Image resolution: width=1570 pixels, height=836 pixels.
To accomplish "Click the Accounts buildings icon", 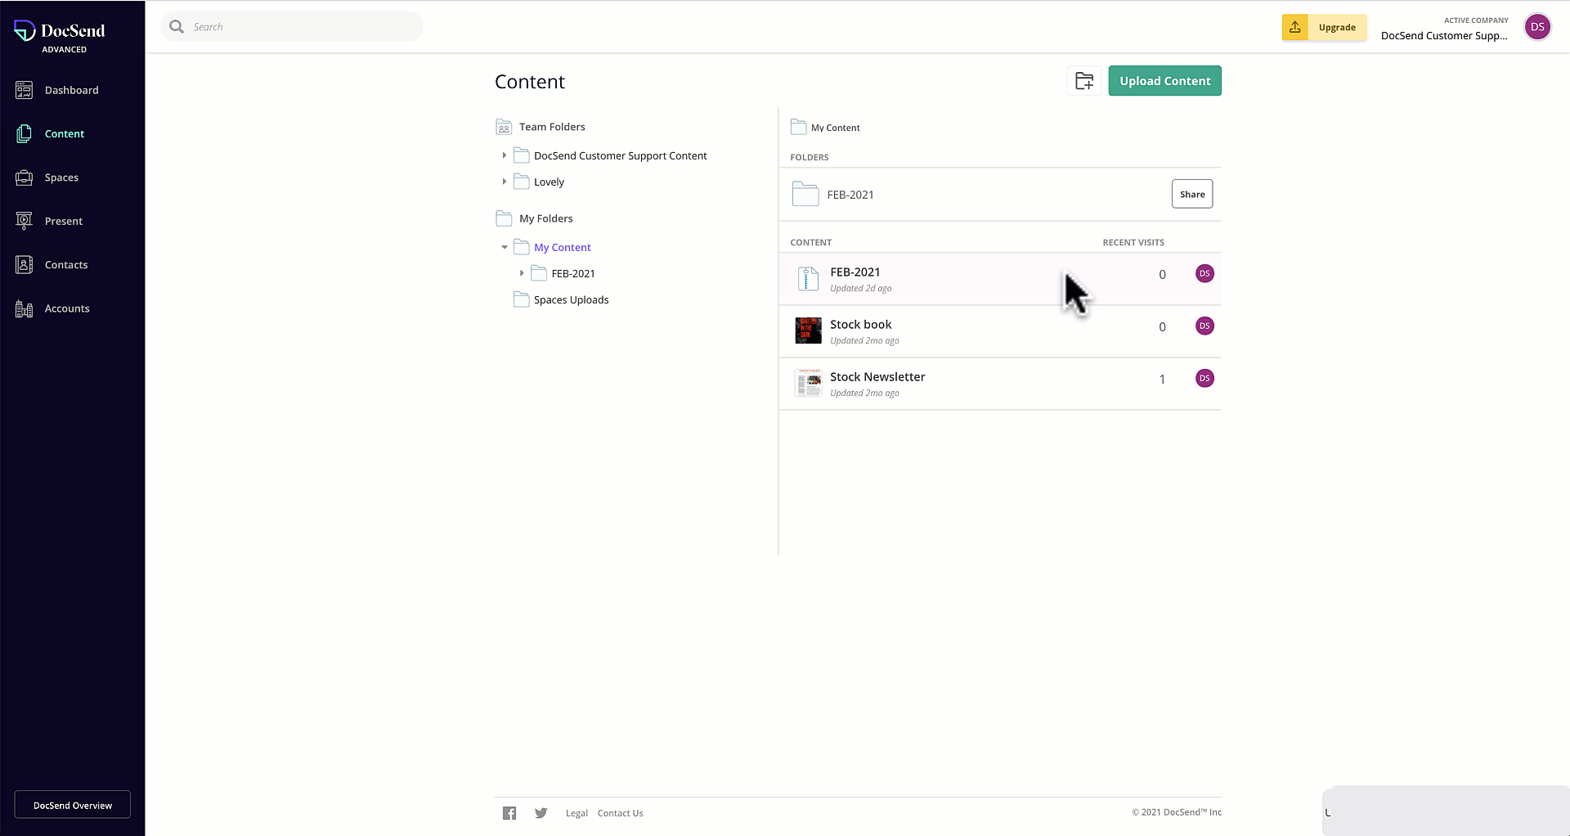I will [25, 308].
